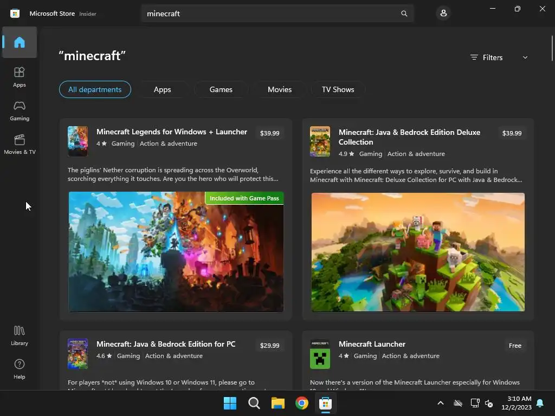Viewport: 555px width, 416px height.
Task: Open Help in the sidebar
Action: 20,369
